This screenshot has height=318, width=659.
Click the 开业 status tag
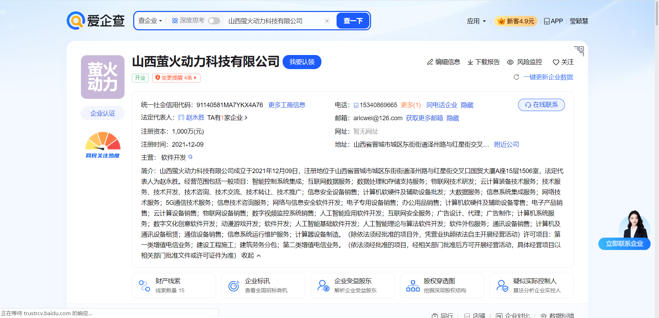pos(140,78)
